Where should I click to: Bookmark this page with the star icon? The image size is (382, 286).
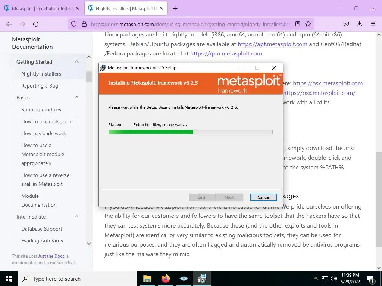(x=308, y=24)
